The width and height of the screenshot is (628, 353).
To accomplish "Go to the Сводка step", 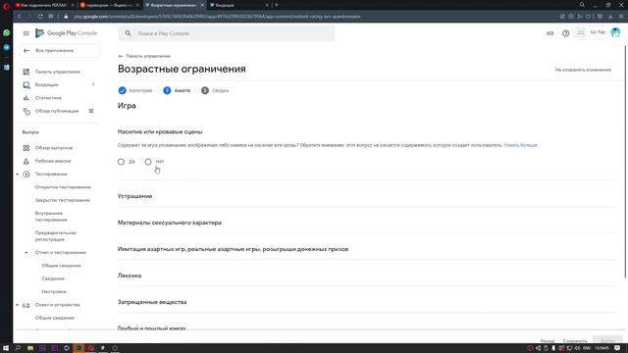I will (215, 91).
